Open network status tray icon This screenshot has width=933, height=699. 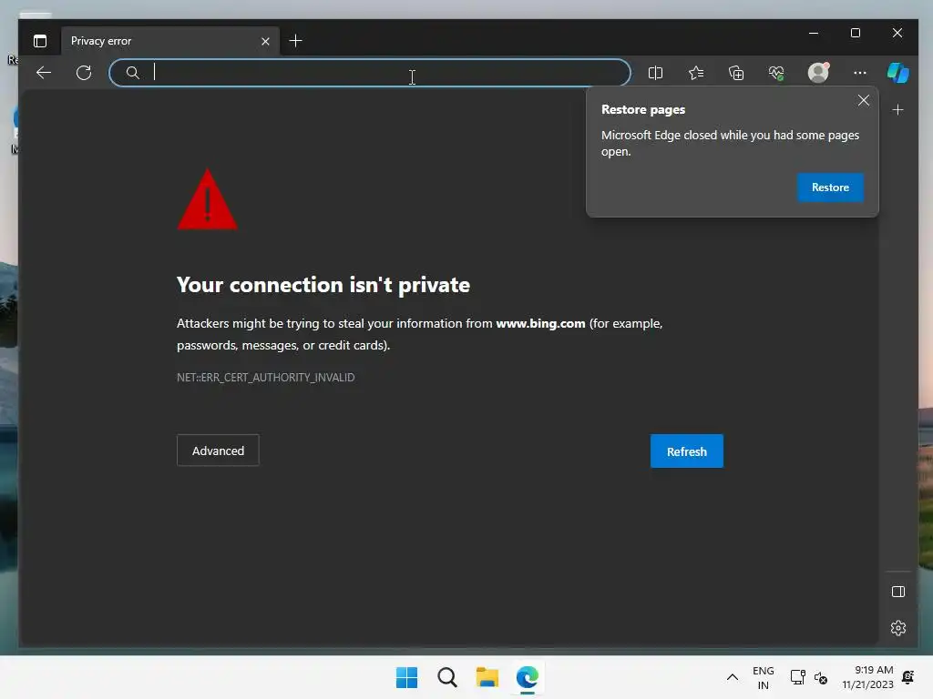tap(797, 677)
